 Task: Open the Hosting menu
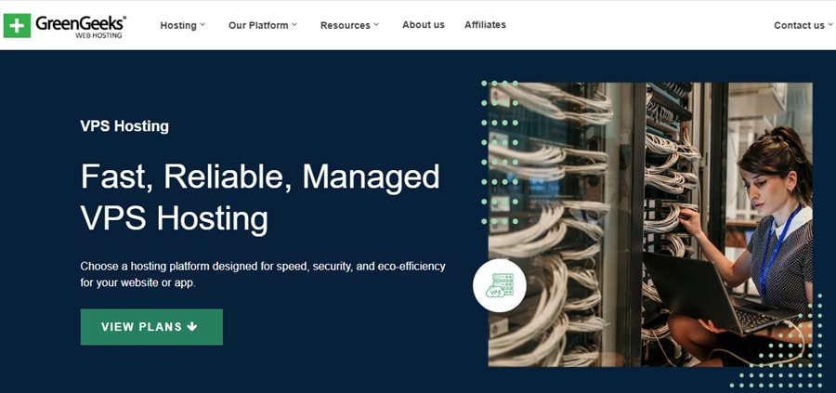point(178,25)
